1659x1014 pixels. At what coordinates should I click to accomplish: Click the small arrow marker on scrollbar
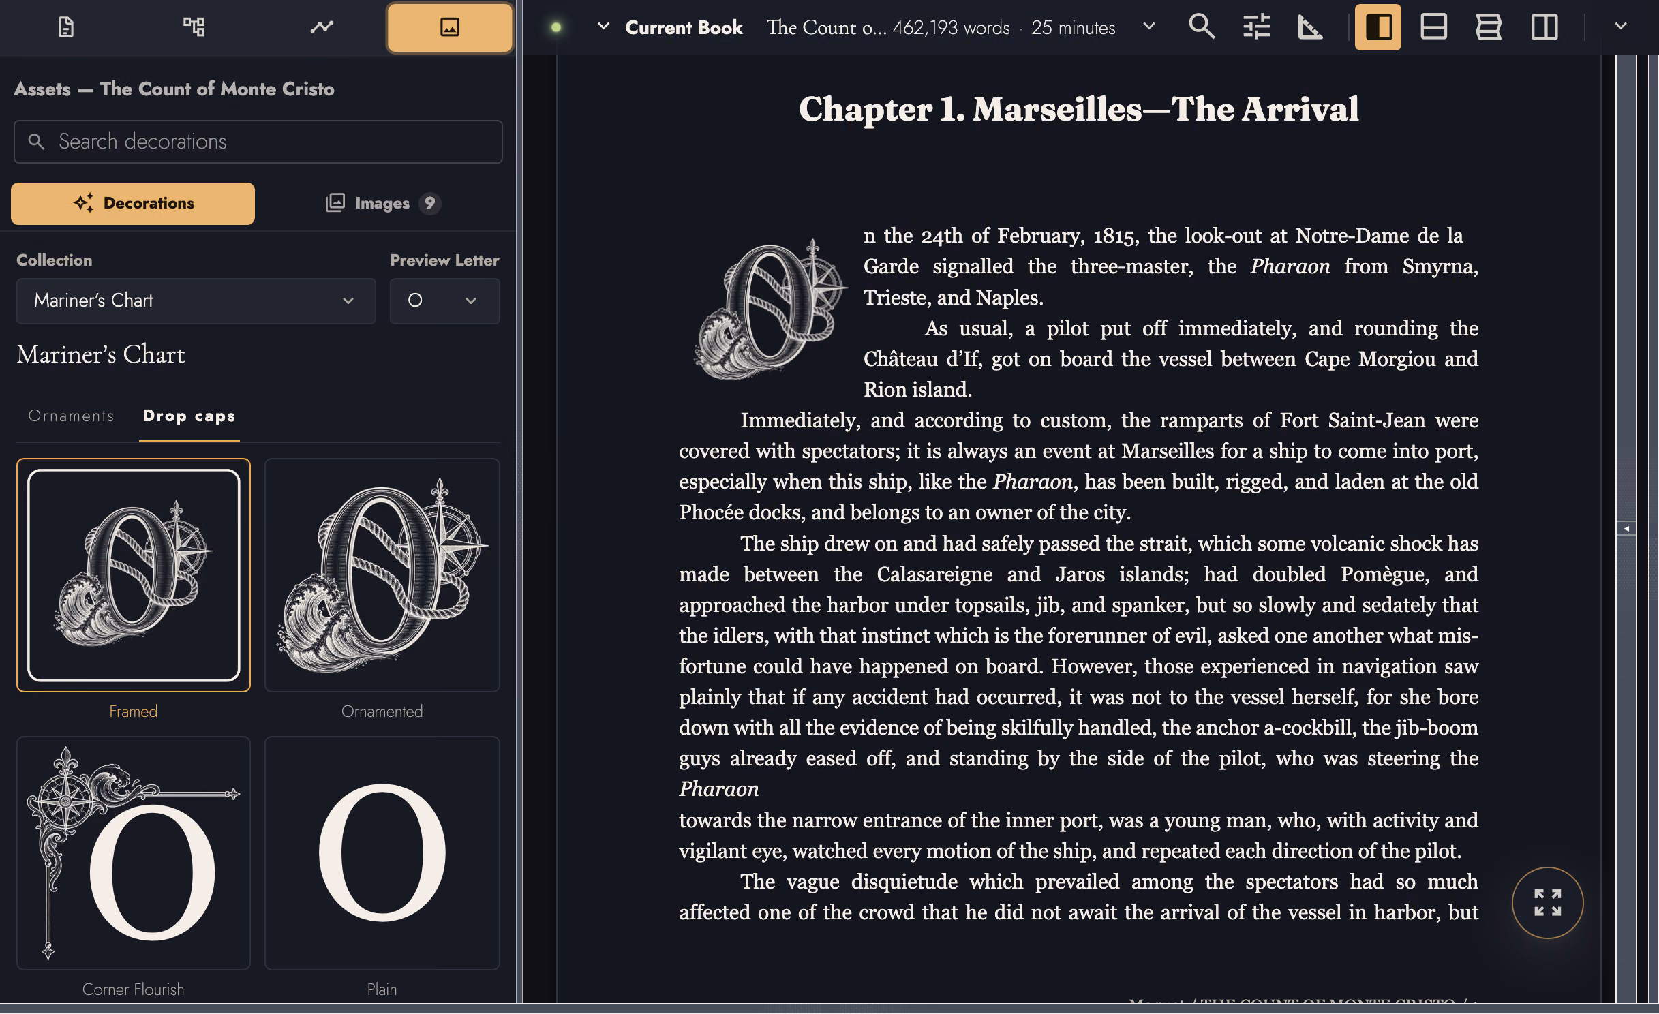point(1626,528)
